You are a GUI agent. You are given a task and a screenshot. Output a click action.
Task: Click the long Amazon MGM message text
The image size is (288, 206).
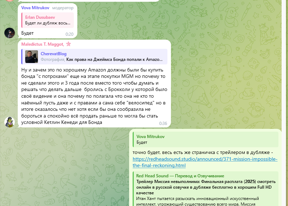94,96
